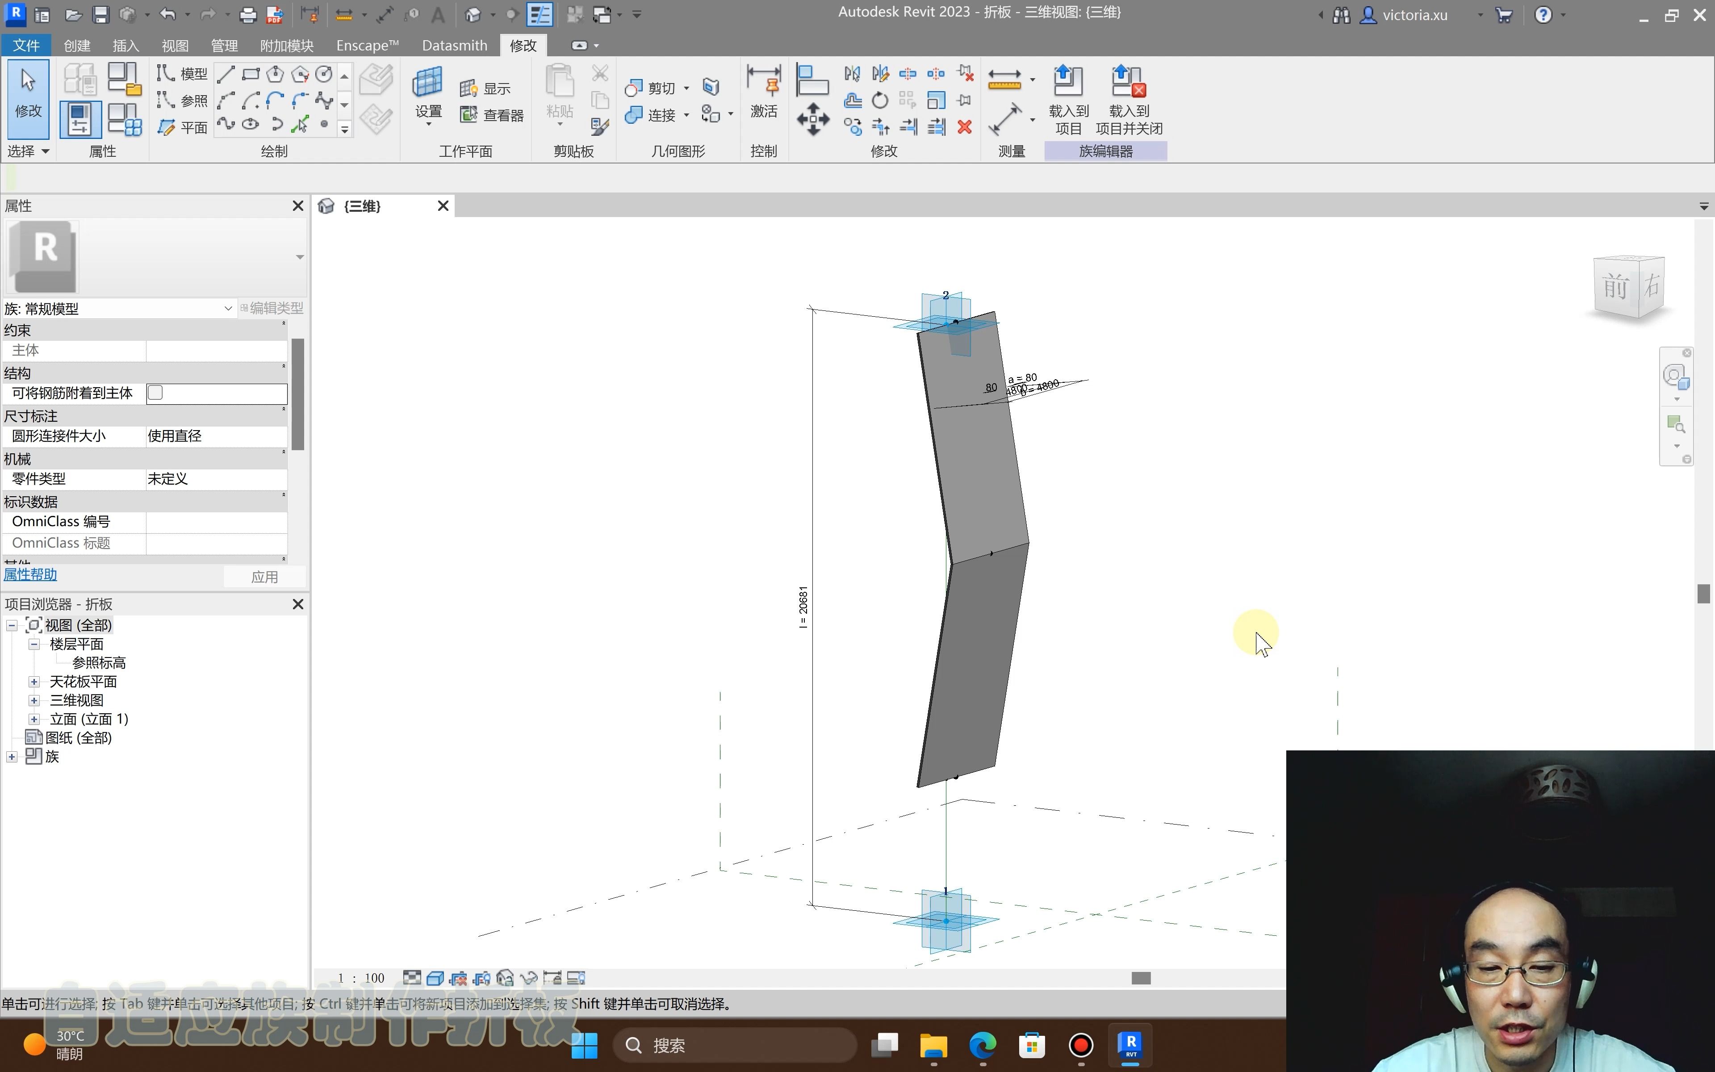This screenshot has width=1715, height=1072.
Task: Pick the Point Element draw tool
Action: pos(324,125)
